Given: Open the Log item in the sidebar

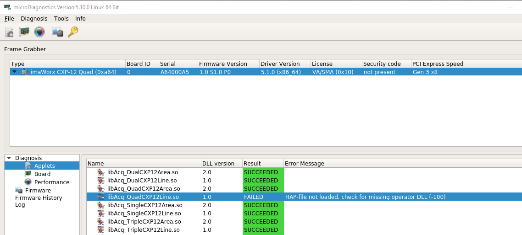Looking at the screenshot, I should [20, 205].
